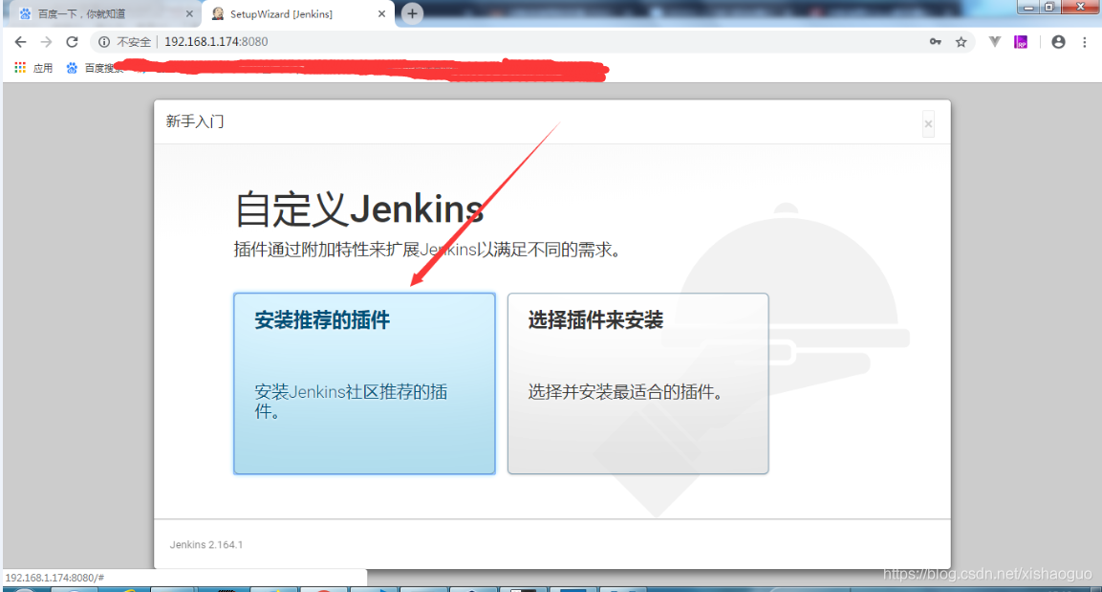Bookmark this page with the star
The width and height of the screenshot is (1102, 592).
(x=961, y=42)
